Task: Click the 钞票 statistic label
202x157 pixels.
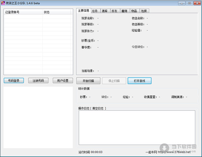Action: pos(83,97)
